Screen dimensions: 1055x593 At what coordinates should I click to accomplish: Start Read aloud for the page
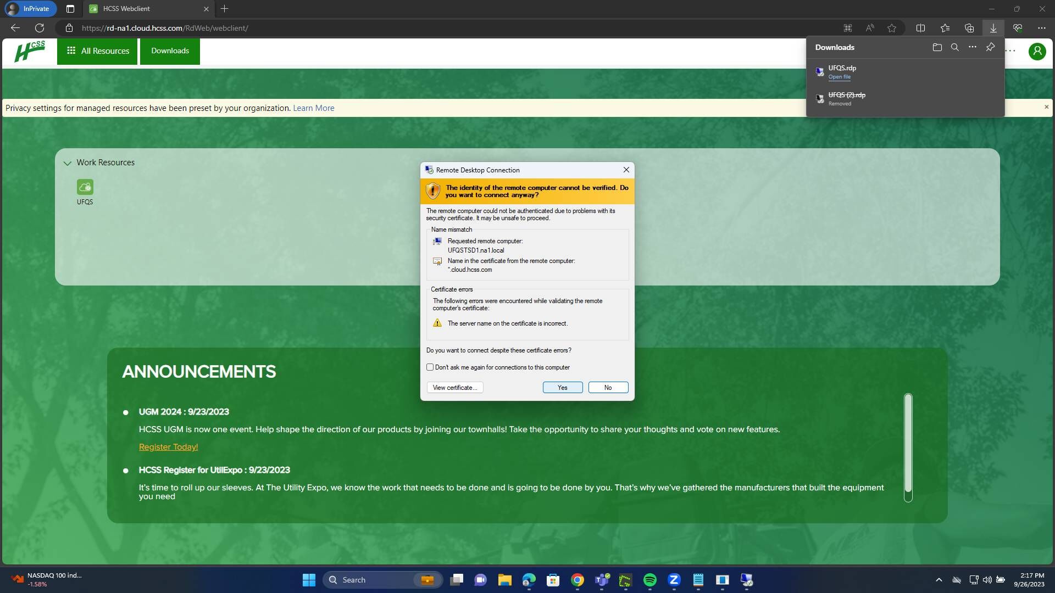click(x=870, y=27)
